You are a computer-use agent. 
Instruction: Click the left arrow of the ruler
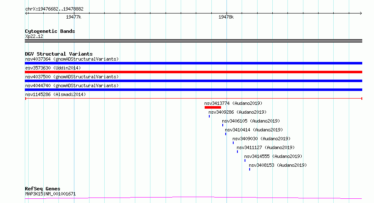click(x=26, y=13)
